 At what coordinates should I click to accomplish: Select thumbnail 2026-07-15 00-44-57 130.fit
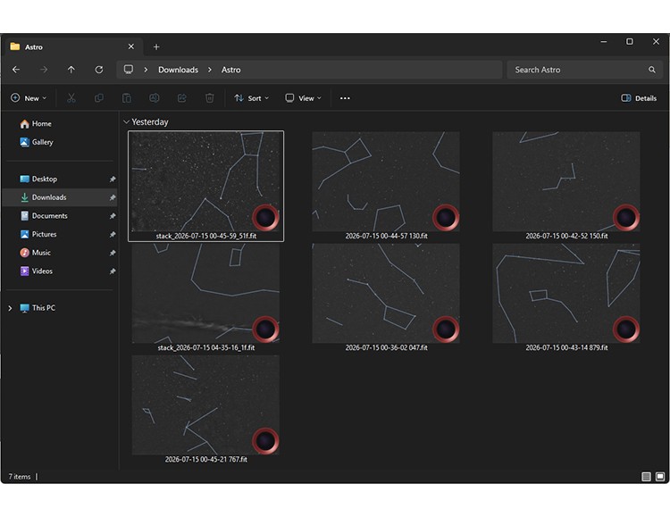(386, 181)
